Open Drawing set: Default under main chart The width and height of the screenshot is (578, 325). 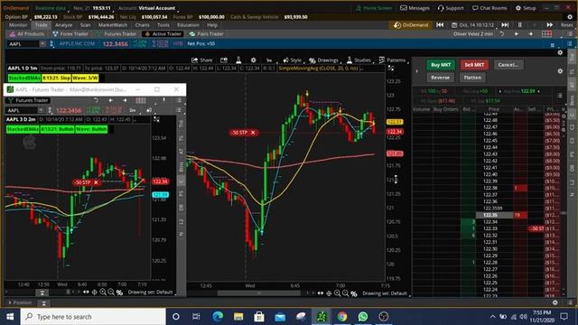pyautogui.click(x=385, y=293)
